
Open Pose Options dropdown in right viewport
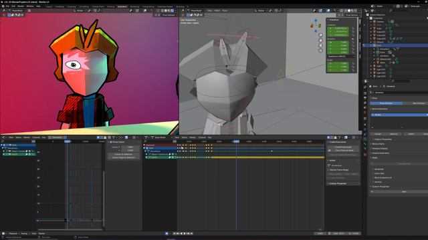[352, 15]
